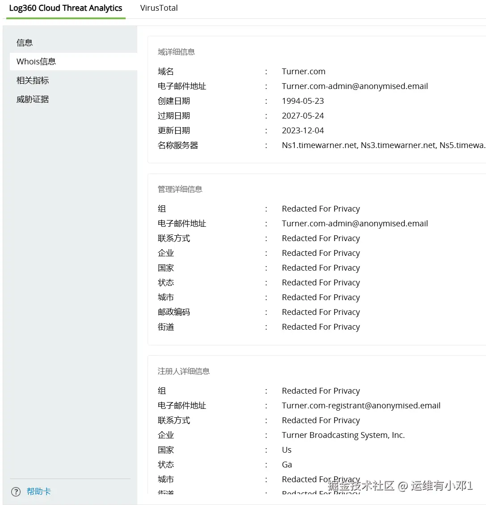Switch to the VirusTotal tab
The width and height of the screenshot is (486, 505).
coord(159,8)
